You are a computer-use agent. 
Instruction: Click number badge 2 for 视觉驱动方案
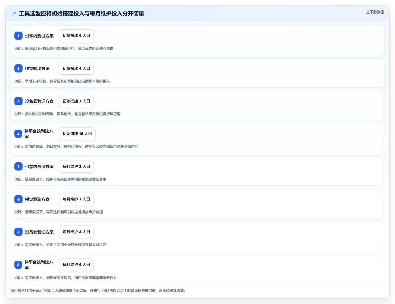click(x=18, y=68)
